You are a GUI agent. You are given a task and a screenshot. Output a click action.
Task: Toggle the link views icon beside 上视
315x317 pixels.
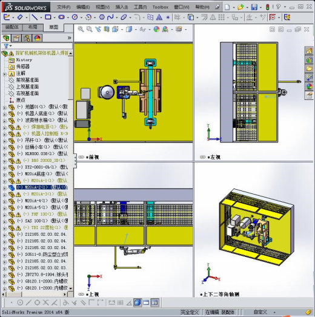click(81, 295)
